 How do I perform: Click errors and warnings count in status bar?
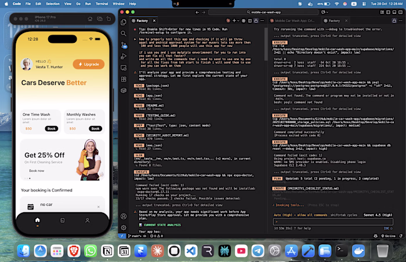[x=157, y=235]
